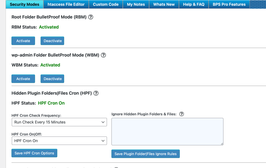Image resolution: width=266 pixels, height=168 pixels.
Task: Select the Security Modes tab
Action: click(24, 4)
